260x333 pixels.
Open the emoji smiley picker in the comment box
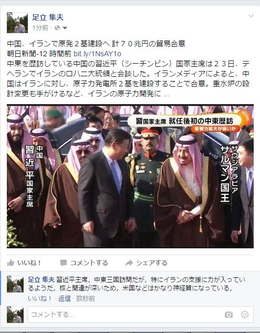click(x=245, y=315)
